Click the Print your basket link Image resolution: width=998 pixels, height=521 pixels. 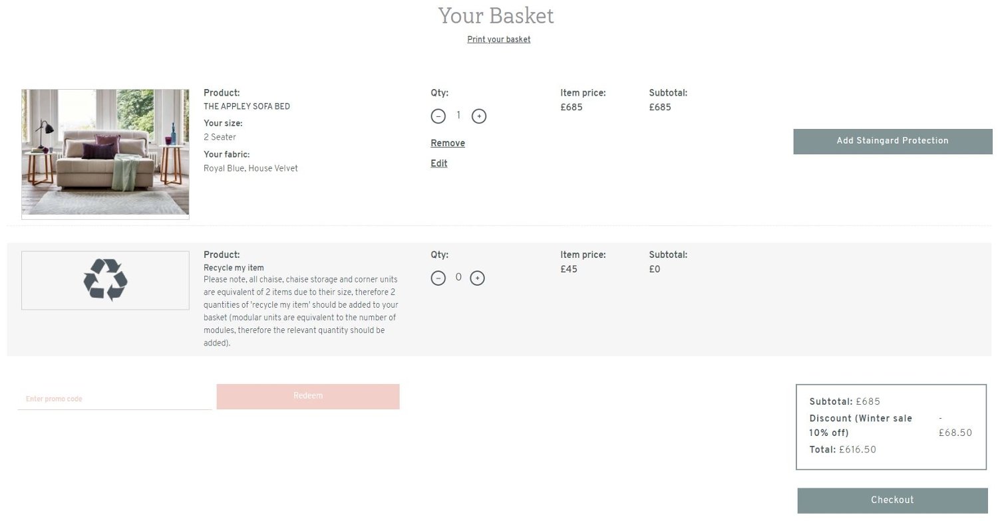click(498, 40)
